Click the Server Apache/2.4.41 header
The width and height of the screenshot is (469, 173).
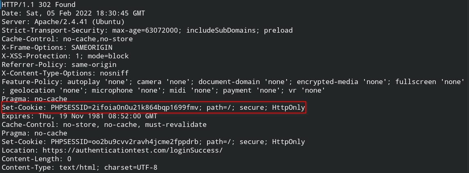coord(63,22)
